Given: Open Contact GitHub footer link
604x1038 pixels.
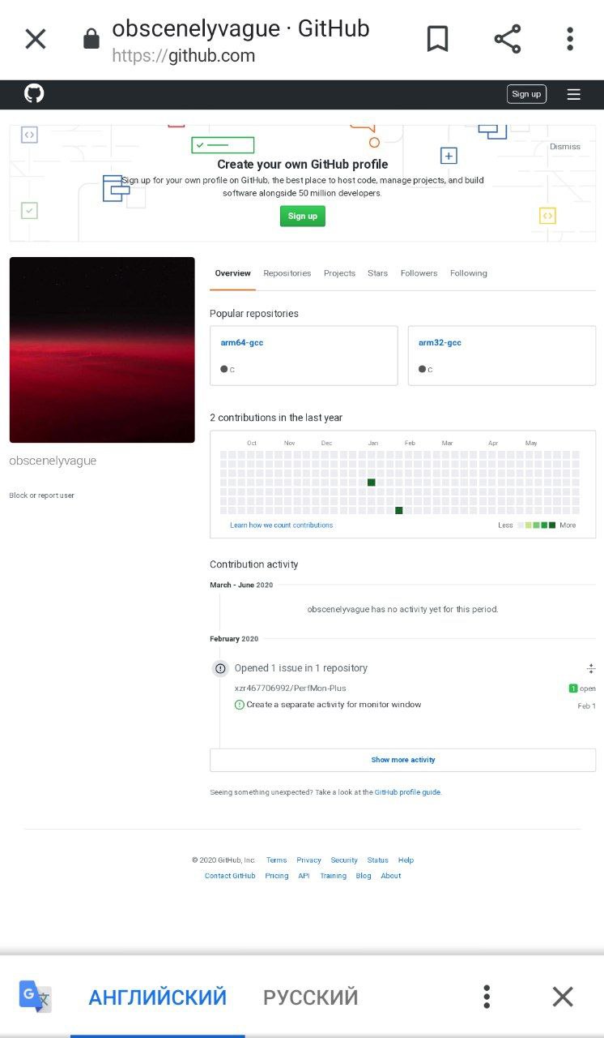Looking at the screenshot, I should 230,876.
